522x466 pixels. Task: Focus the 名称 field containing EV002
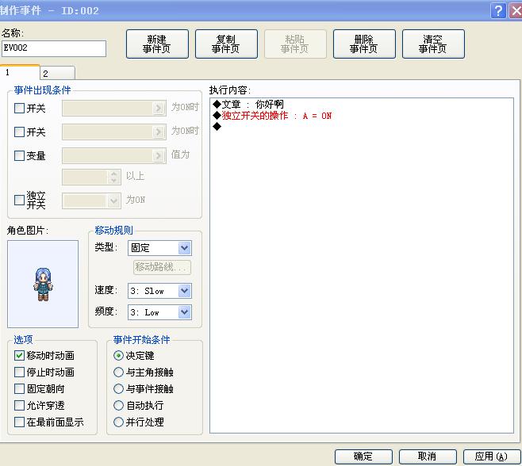pyautogui.click(x=54, y=48)
